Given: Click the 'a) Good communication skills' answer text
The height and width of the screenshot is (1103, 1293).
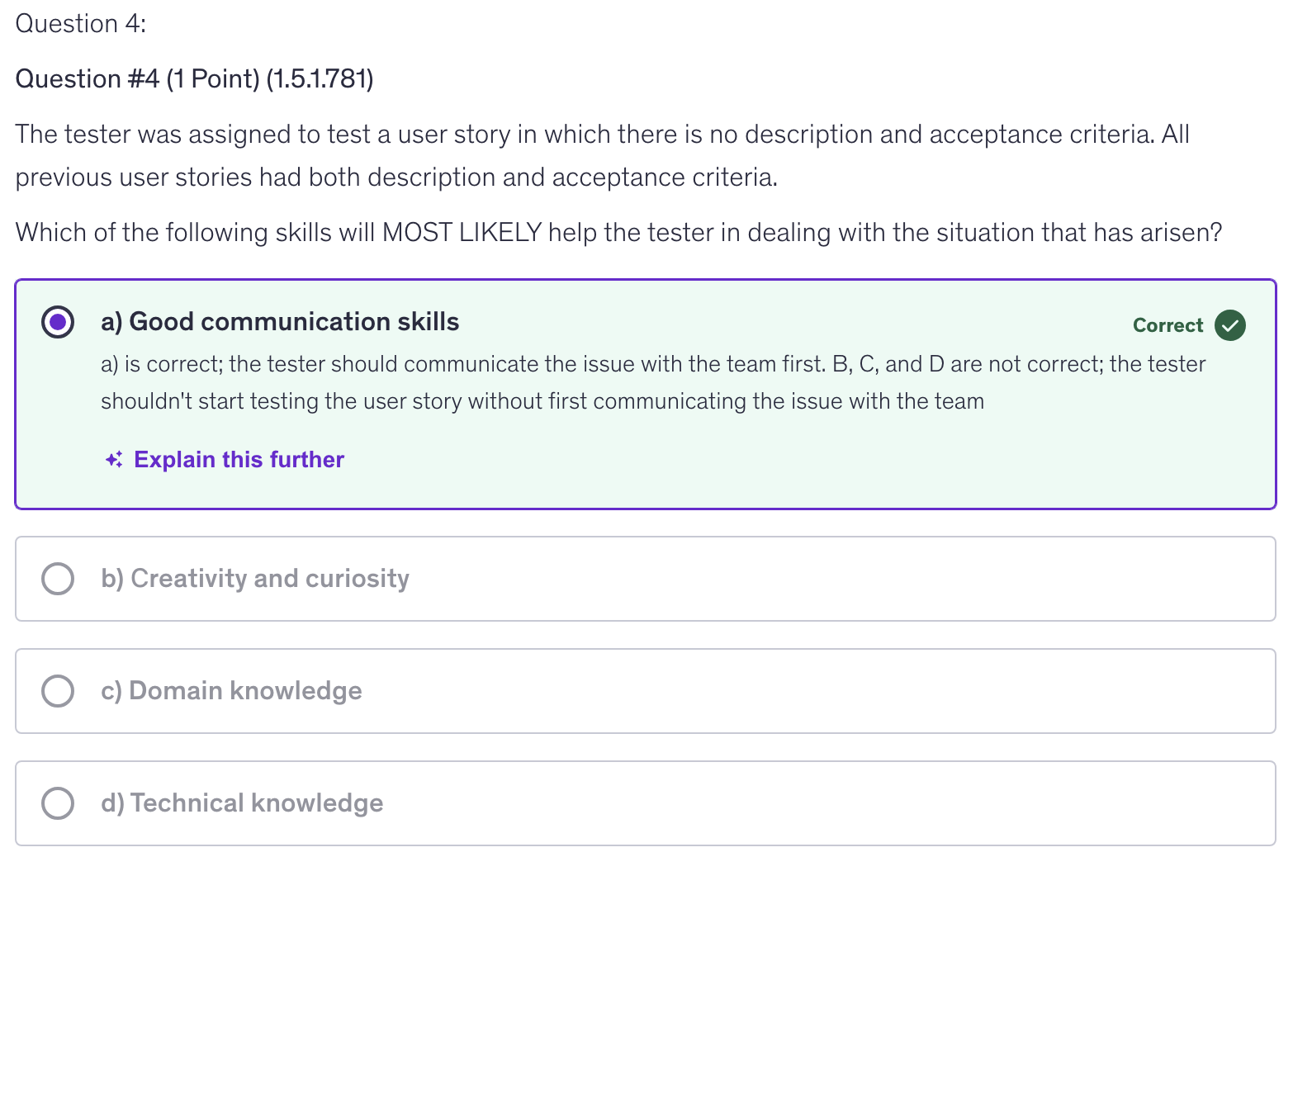Looking at the screenshot, I should pos(280,322).
